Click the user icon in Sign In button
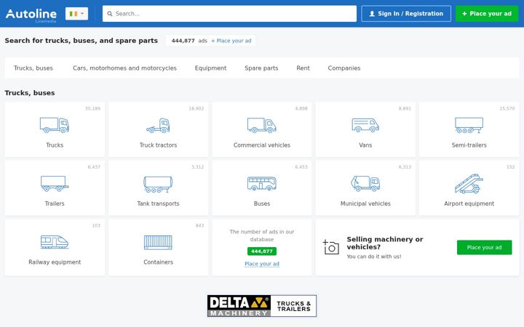This screenshot has height=327, width=524. click(372, 14)
